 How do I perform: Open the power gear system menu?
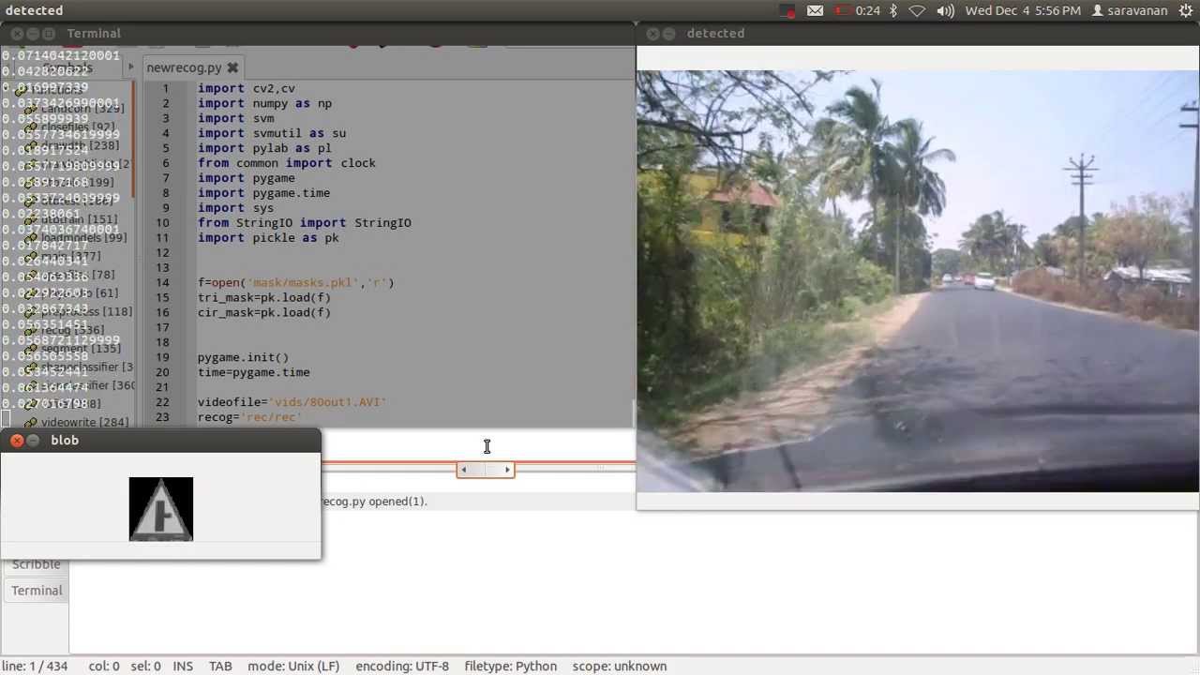click(x=1186, y=10)
